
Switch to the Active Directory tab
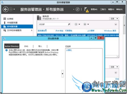tap(12, 46)
